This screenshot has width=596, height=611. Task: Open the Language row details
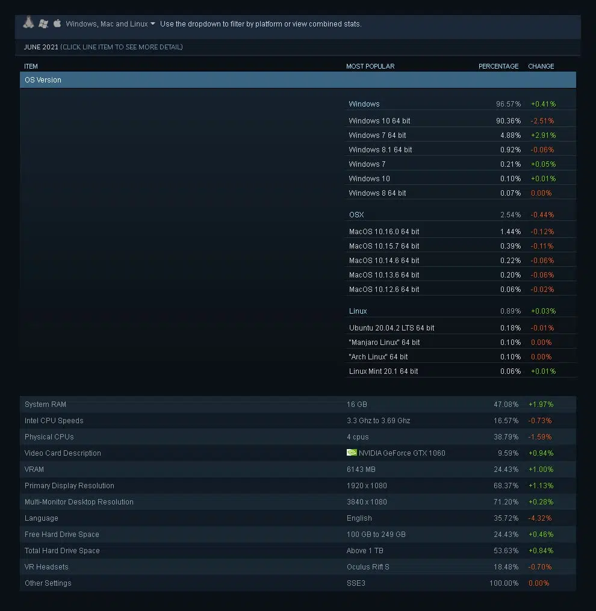(298, 518)
